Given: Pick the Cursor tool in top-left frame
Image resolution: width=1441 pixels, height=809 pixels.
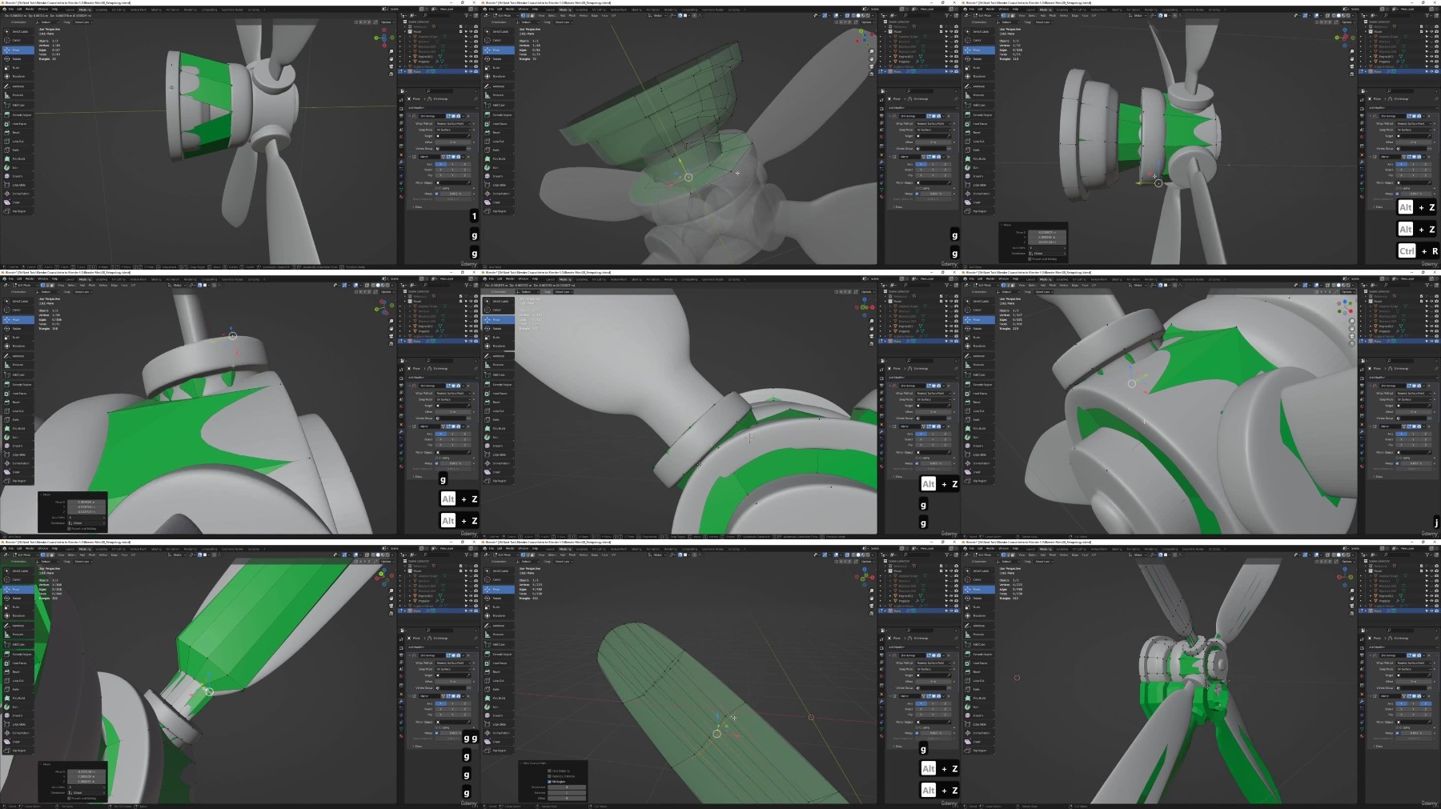Looking at the screenshot, I should coord(18,40).
